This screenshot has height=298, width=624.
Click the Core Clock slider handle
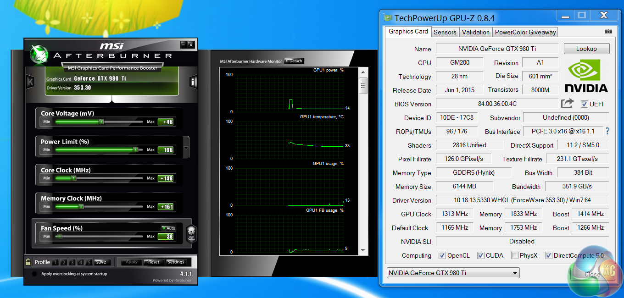[73, 178]
